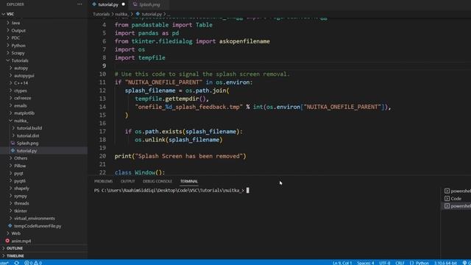This screenshot has width=471, height=265.
Task: Select the TERMINAL panel tab
Action: click(x=189, y=181)
